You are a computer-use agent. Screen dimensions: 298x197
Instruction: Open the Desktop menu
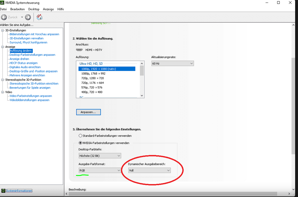tap(34, 9)
